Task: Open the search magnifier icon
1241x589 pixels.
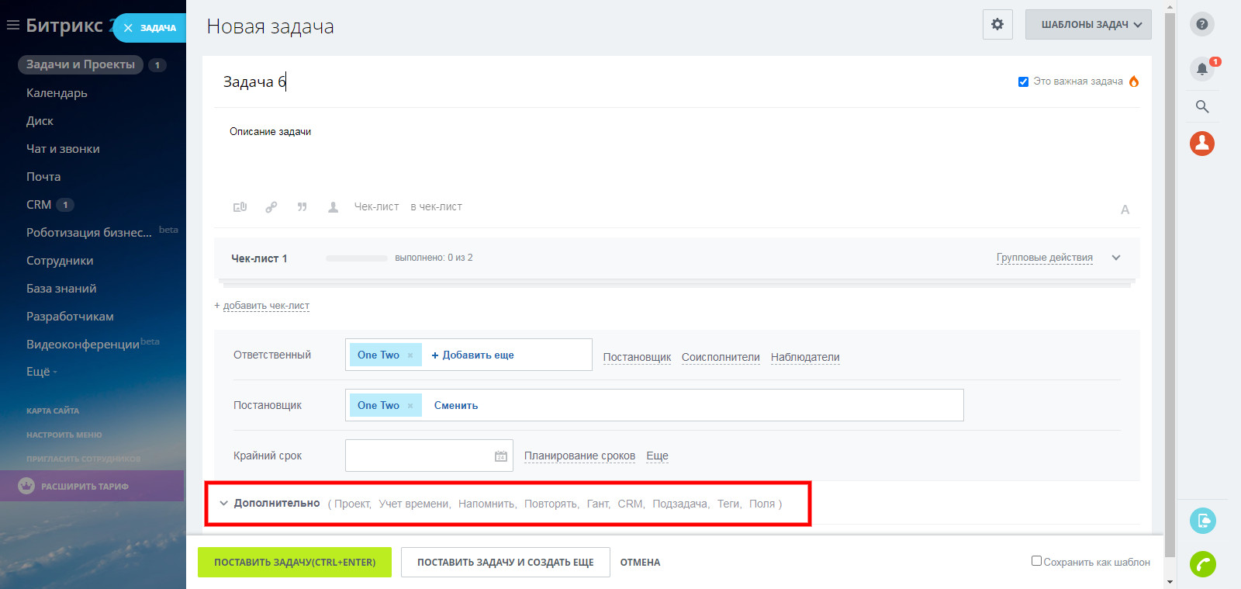Action: [x=1202, y=106]
